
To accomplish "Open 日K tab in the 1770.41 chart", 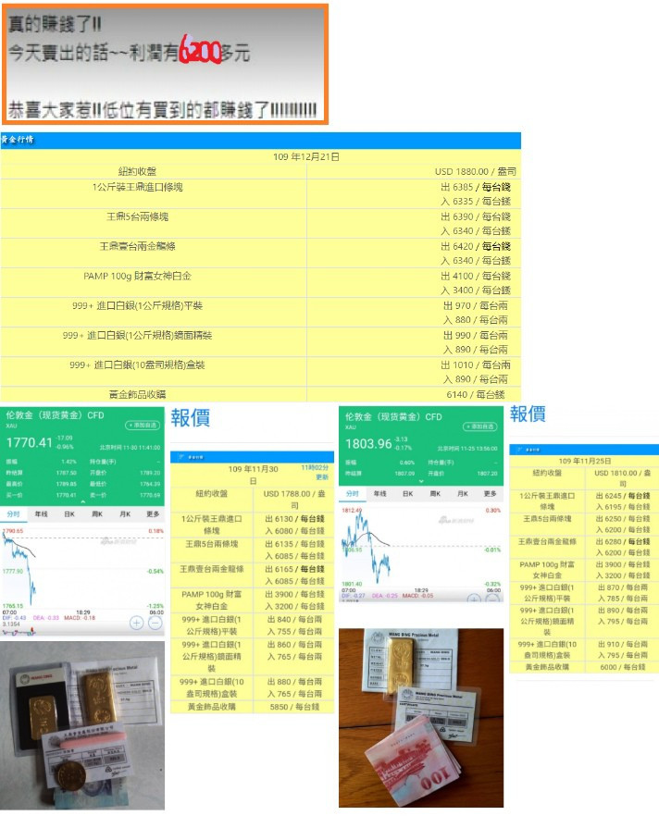I will 69,514.
